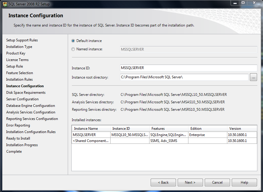The height and width of the screenshot is (192, 263).
Task: Click the SQL Server directory path text
Action: click(x=174, y=95)
